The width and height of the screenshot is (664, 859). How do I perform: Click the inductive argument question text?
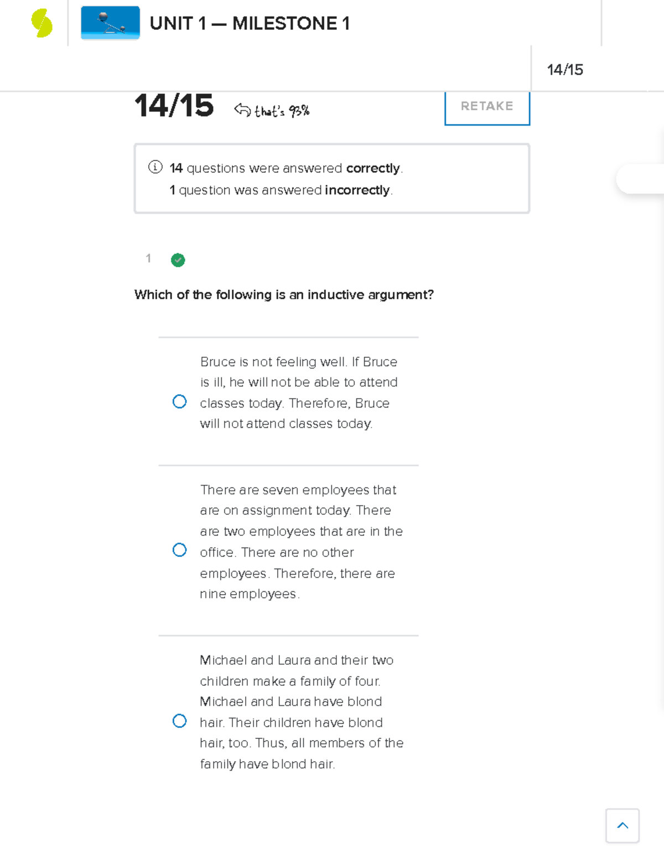pos(284,294)
